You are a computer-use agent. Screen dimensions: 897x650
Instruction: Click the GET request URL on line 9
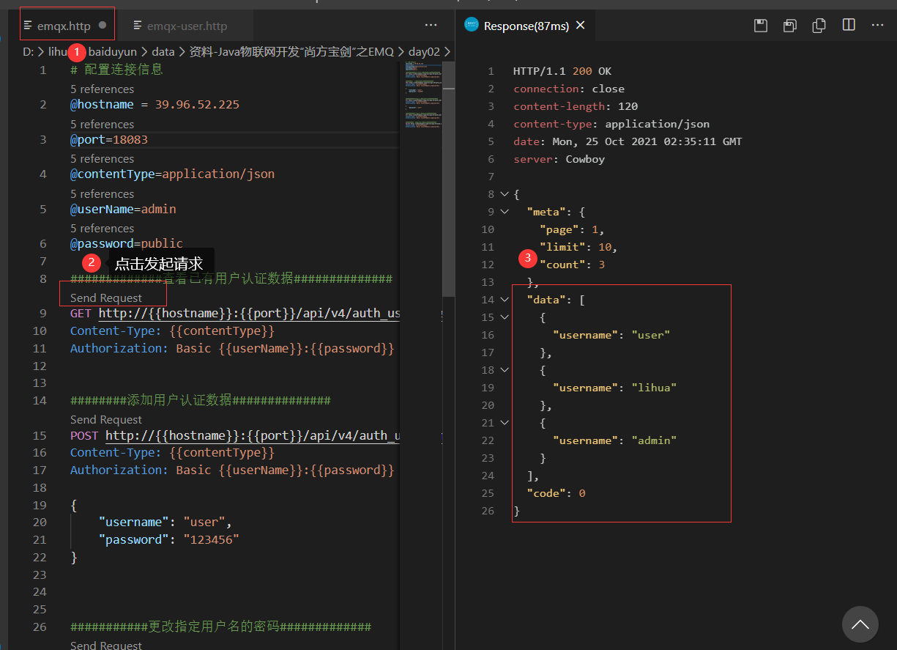(249, 313)
